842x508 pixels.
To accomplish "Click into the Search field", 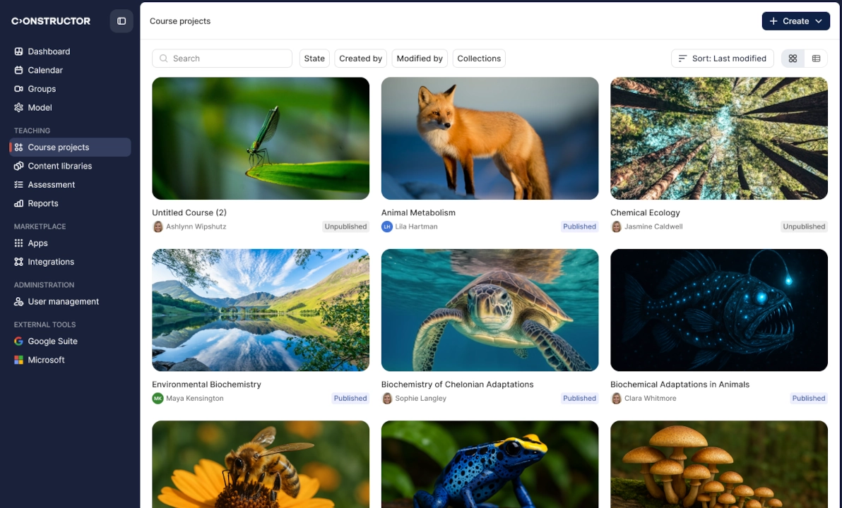I will (x=222, y=59).
